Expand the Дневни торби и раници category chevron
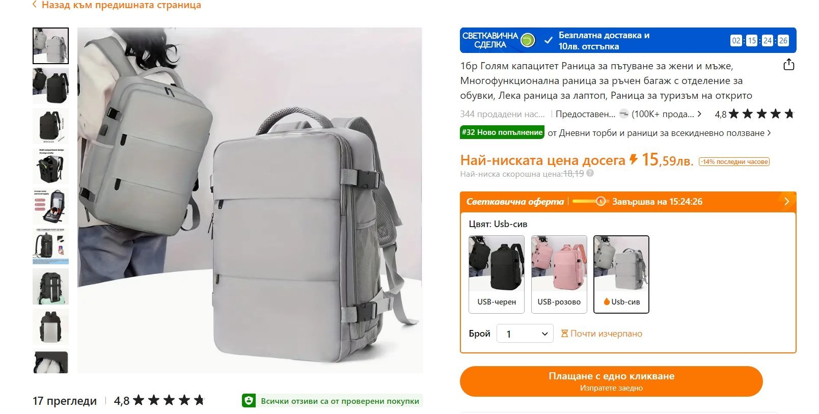The image size is (819, 414). 769,133
